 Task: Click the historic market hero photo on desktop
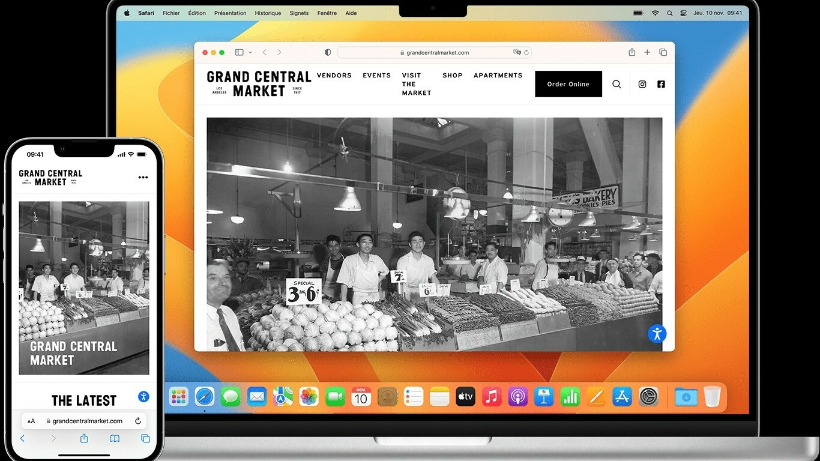434,234
